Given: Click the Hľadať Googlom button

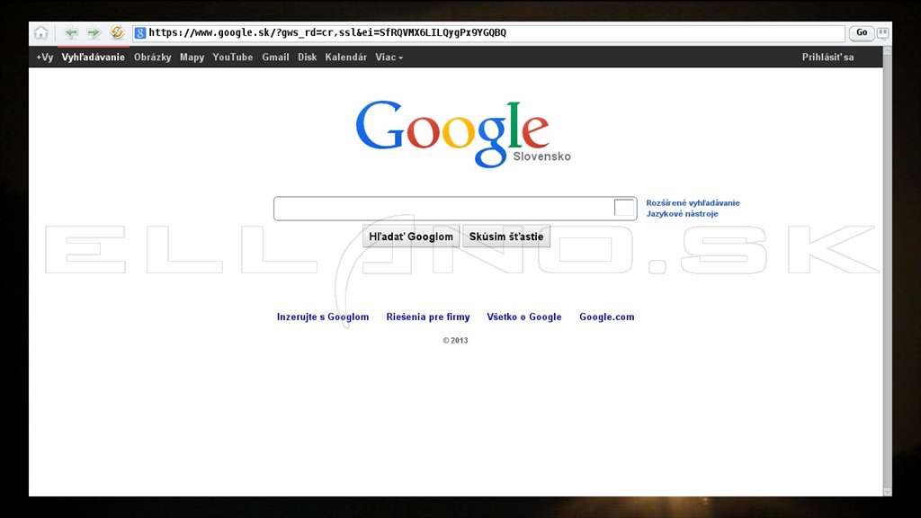Looking at the screenshot, I should tap(410, 237).
